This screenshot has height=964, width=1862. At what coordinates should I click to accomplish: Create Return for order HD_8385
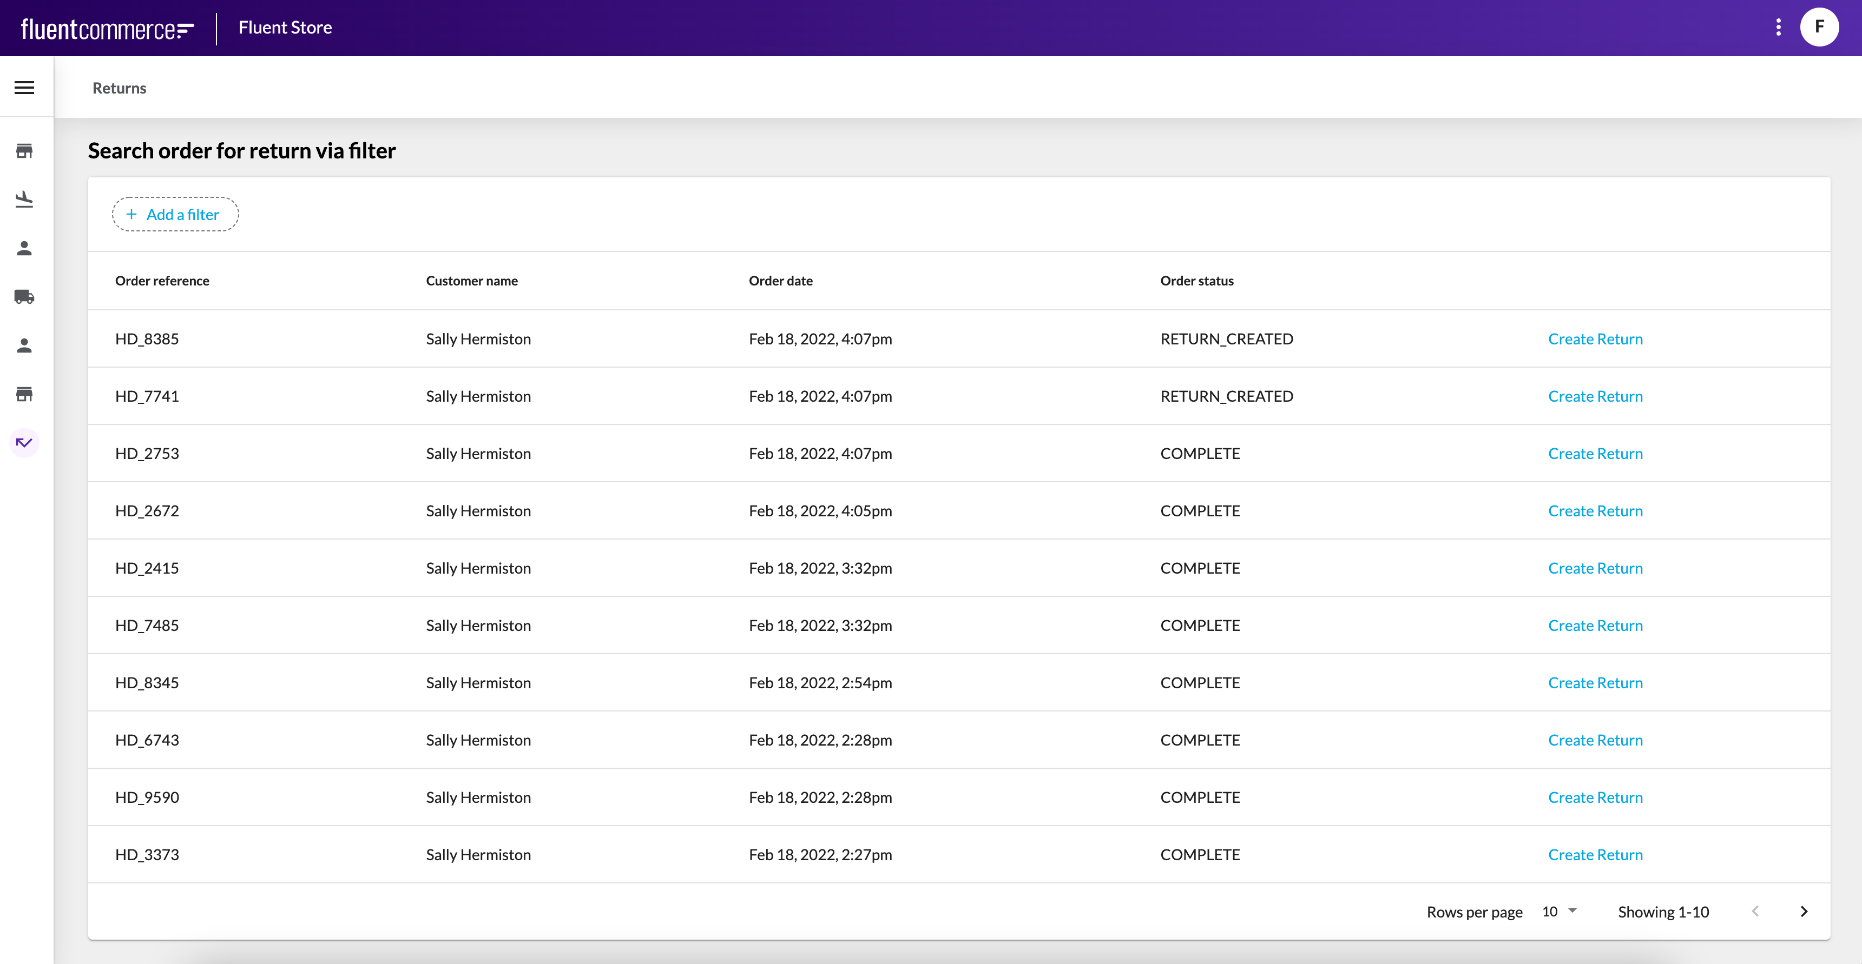point(1595,338)
